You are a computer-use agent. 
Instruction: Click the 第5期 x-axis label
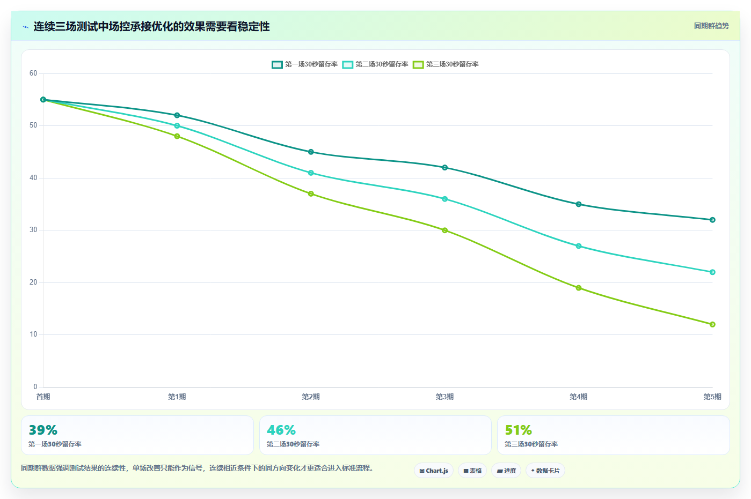pos(712,397)
